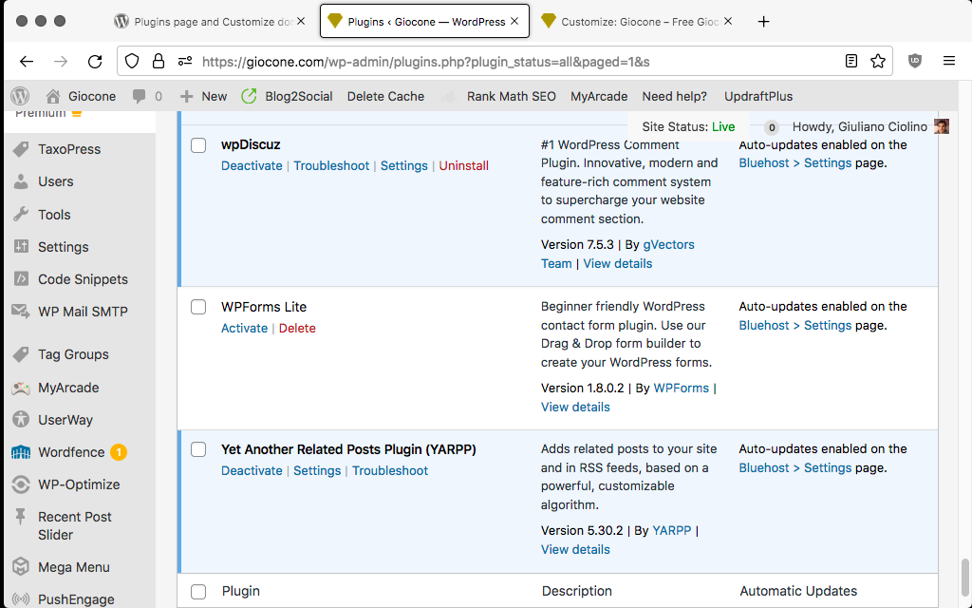
Task: Click the WordPress logo in admin bar
Action: 20,96
